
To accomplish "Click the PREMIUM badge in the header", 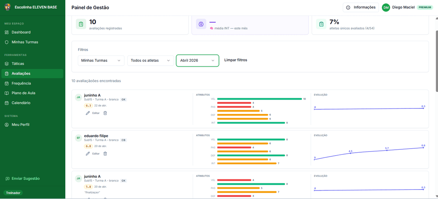I will 425,7.
